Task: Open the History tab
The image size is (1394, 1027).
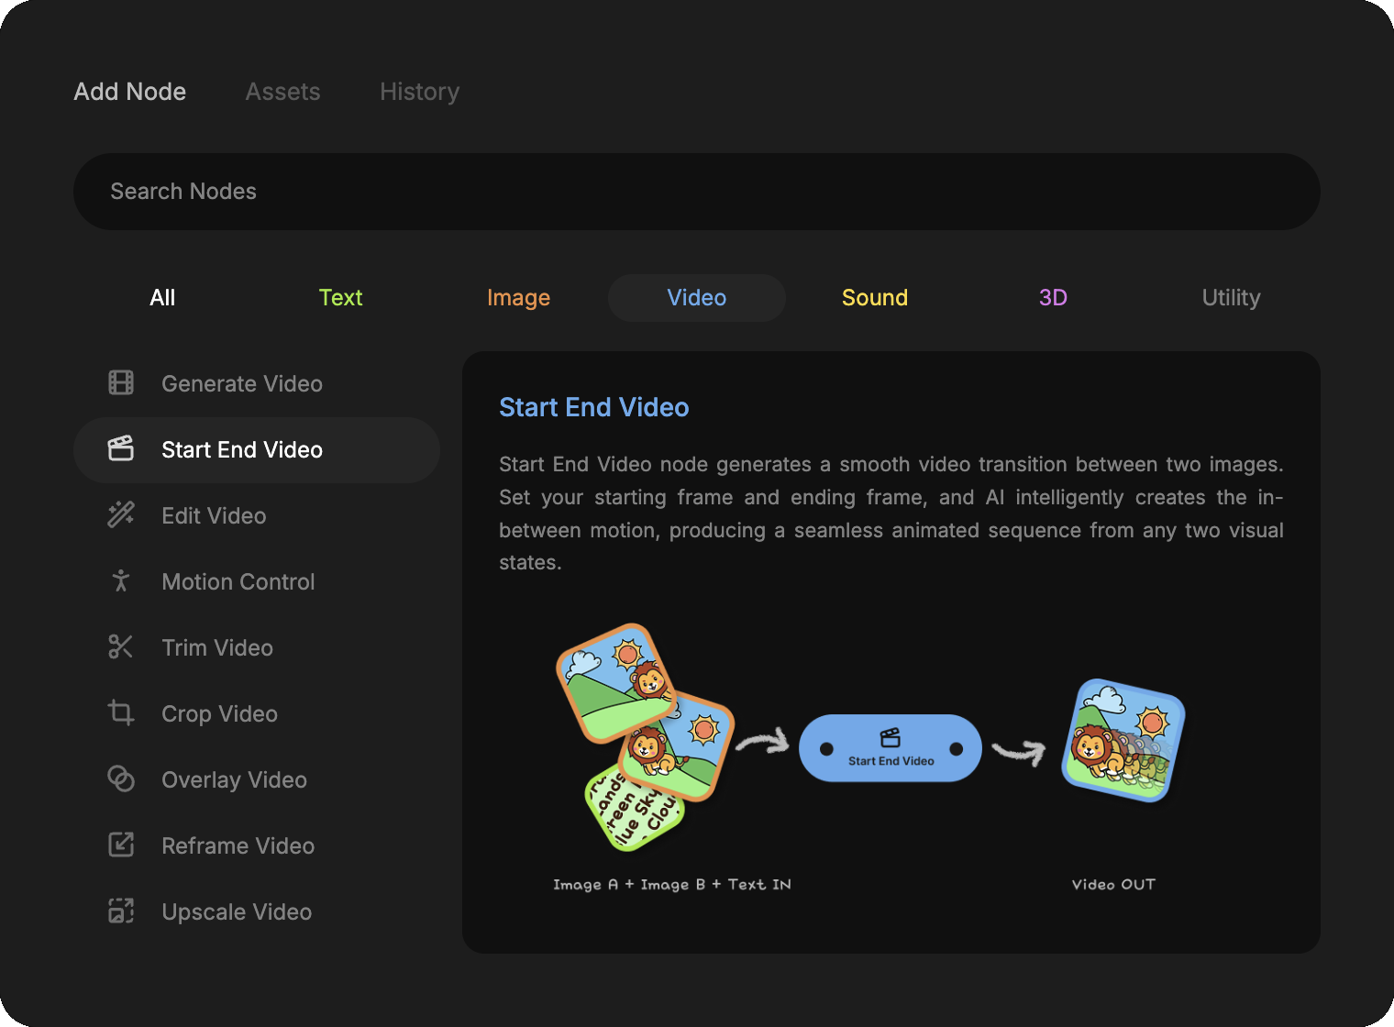Action: (419, 92)
